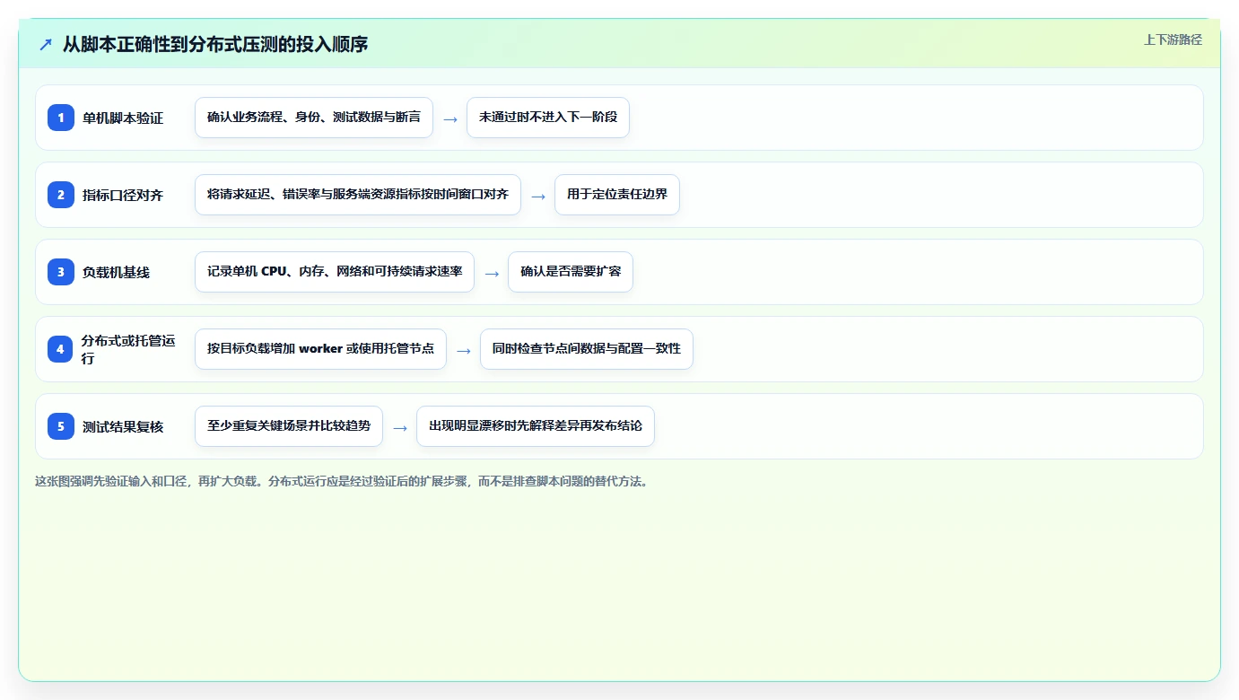The height and width of the screenshot is (700, 1239).
Task: Click the 指标口径对齐 step title
Action: coord(123,195)
